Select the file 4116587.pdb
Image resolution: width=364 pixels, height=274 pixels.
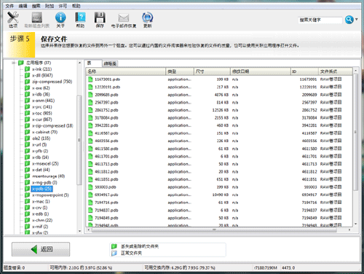(x=106, y=133)
